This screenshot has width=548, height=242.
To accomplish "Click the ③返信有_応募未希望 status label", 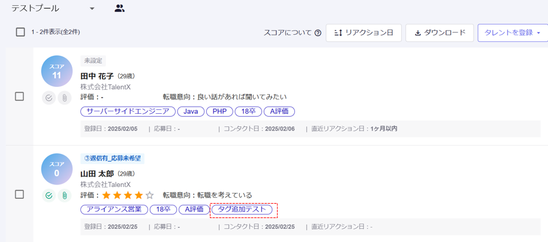I will point(112,158).
